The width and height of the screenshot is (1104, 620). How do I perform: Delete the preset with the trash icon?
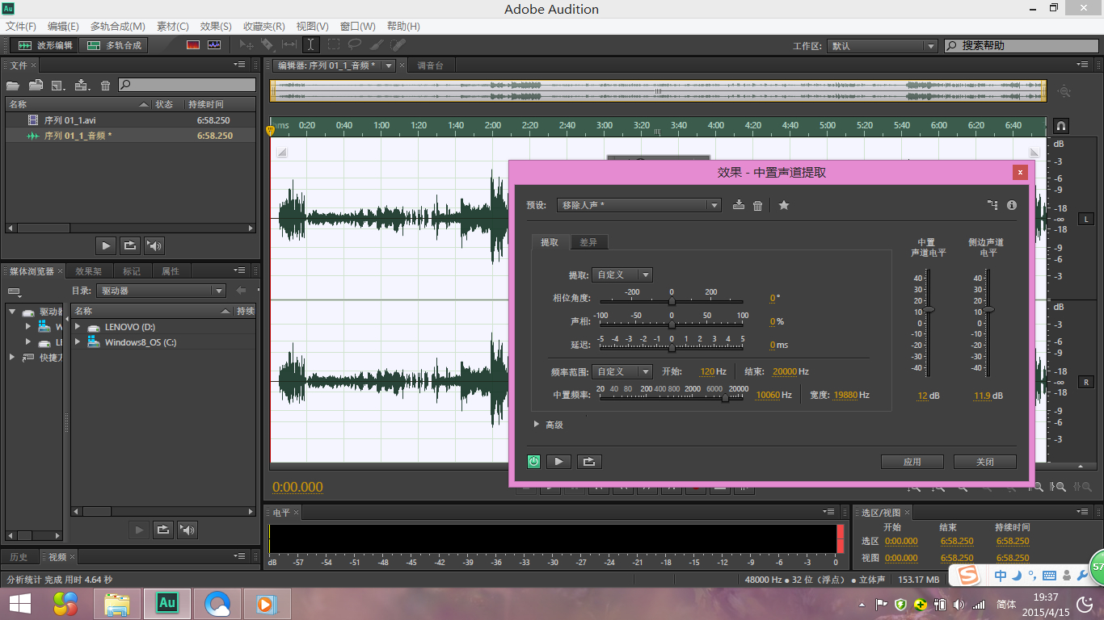(757, 205)
